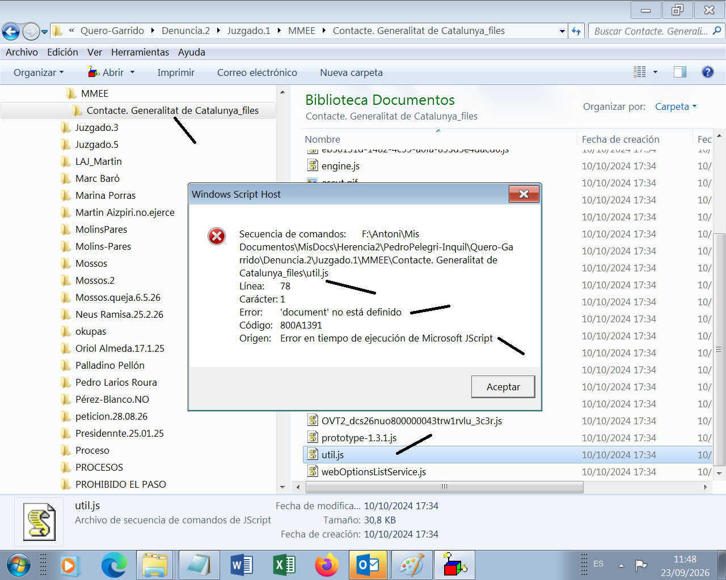Image resolution: width=726 pixels, height=580 pixels.
Task: Click the Windows Start orb
Action: [19, 565]
